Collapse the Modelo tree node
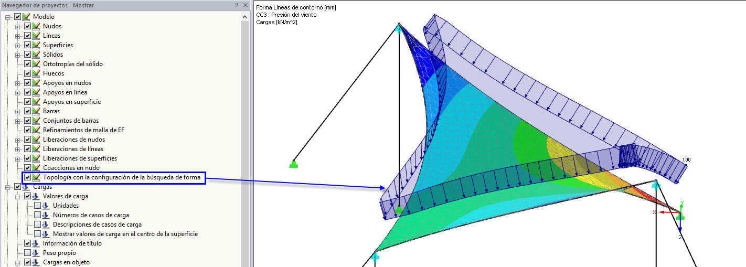The width and height of the screenshot is (746, 267). [x=8, y=17]
